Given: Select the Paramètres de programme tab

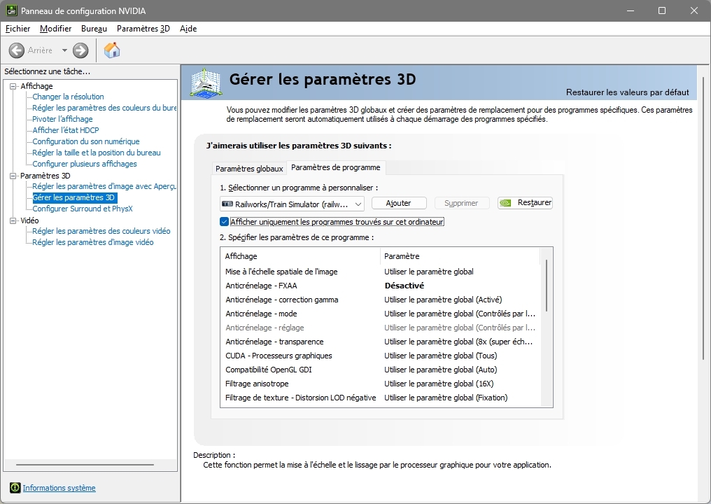Looking at the screenshot, I should pyautogui.click(x=336, y=167).
